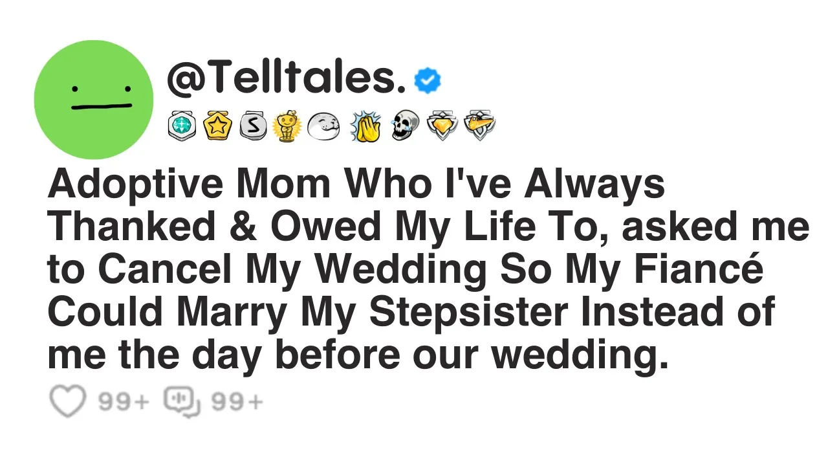
Task: Like the post with the heart
Action: point(67,402)
